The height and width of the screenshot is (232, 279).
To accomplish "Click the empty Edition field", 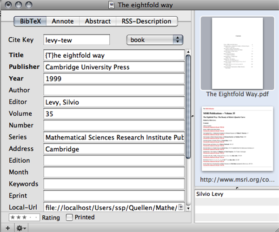I will tap(114, 161).
